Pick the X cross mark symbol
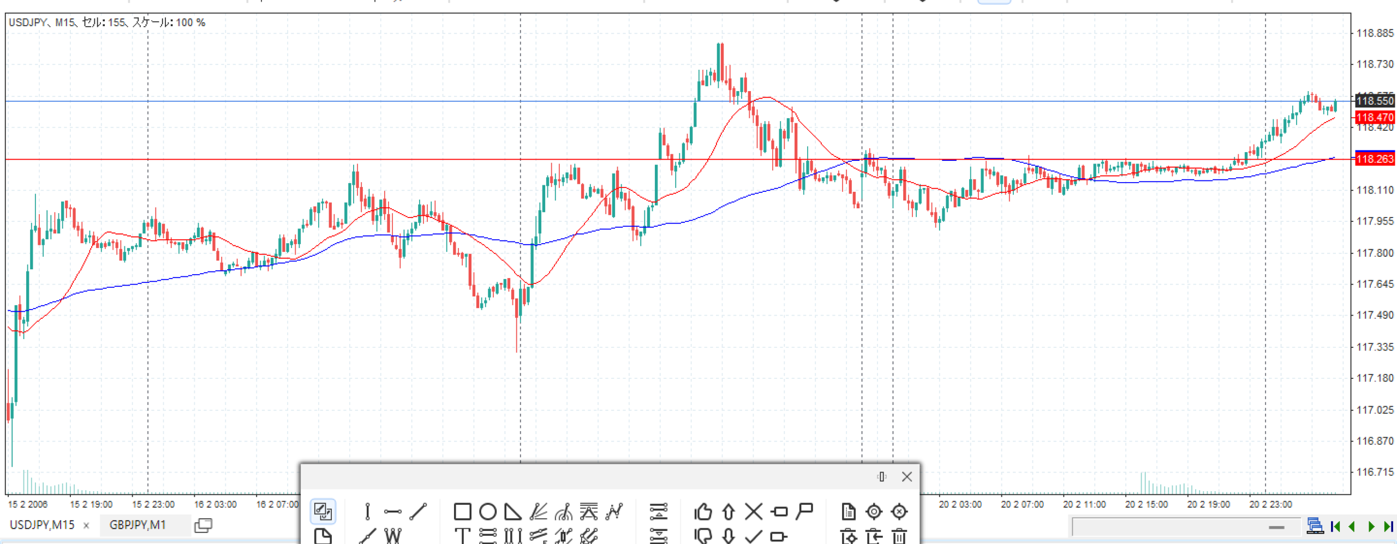 point(754,511)
